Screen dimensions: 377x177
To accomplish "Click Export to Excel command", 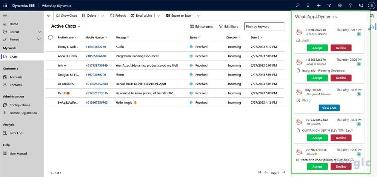I will pos(178,15).
